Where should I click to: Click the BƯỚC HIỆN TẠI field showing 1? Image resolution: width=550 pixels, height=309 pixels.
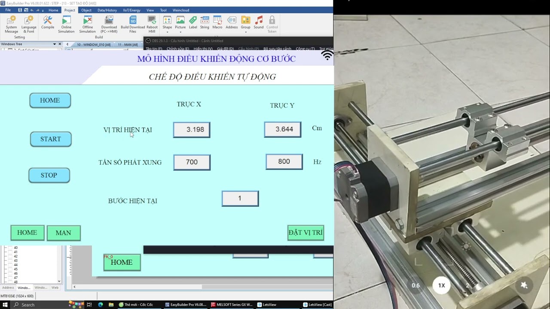[240, 198]
